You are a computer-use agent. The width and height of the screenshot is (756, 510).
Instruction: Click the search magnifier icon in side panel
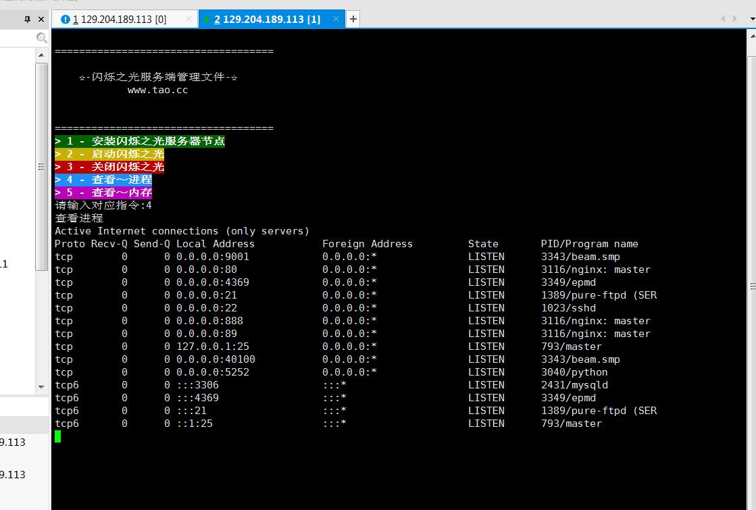(x=42, y=38)
